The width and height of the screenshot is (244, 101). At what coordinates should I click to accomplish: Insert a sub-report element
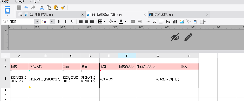pyautogui.click(x=195, y=22)
